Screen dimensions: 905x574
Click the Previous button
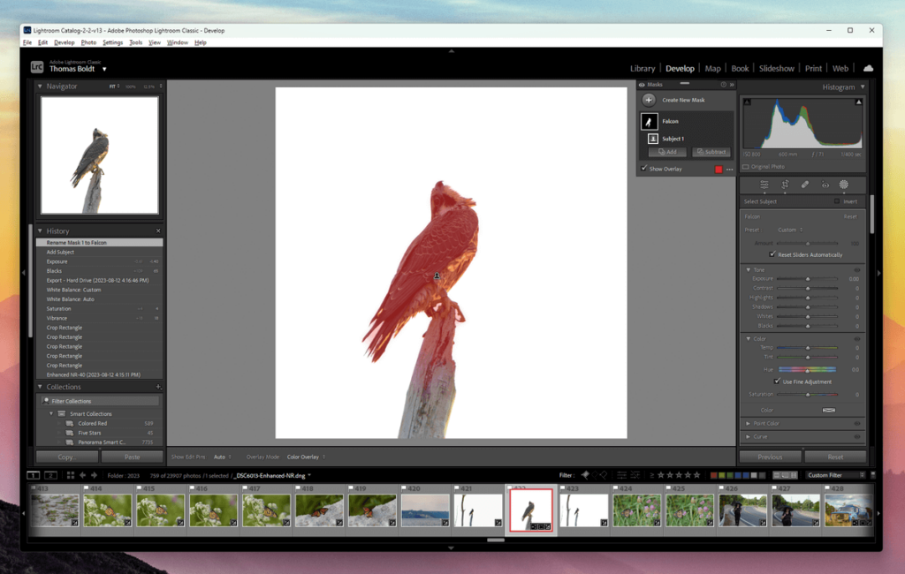(x=770, y=457)
